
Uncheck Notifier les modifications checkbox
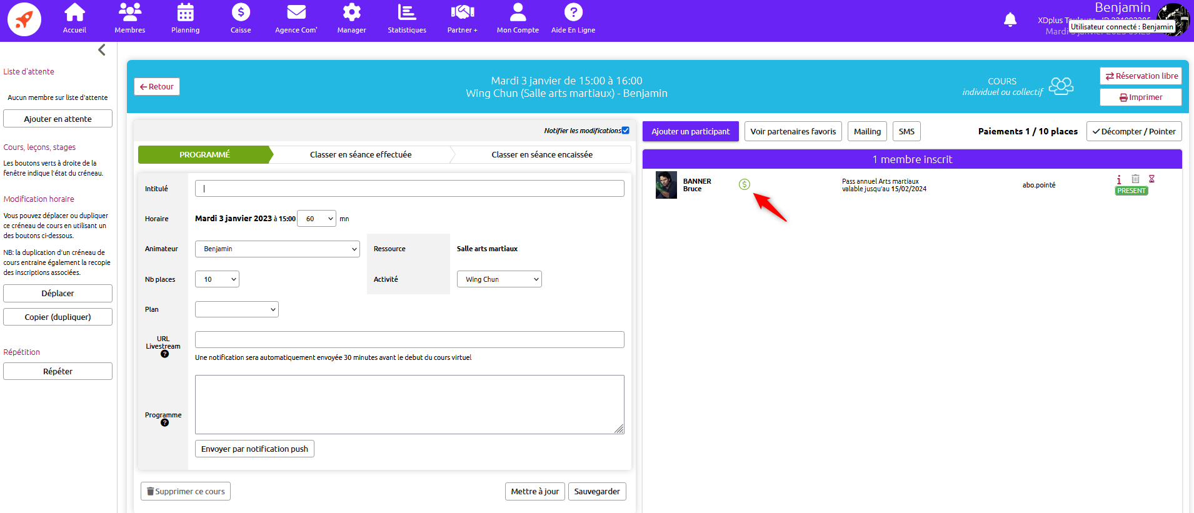[626, 131]
